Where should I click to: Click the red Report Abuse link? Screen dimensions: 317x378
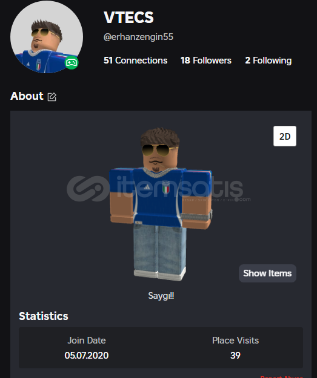click(281, 376)
